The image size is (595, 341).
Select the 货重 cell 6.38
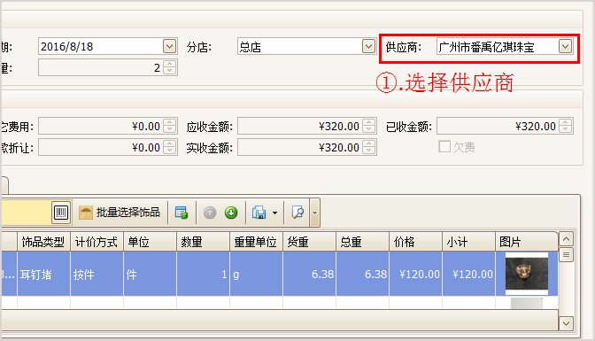[x=309, y=274]
